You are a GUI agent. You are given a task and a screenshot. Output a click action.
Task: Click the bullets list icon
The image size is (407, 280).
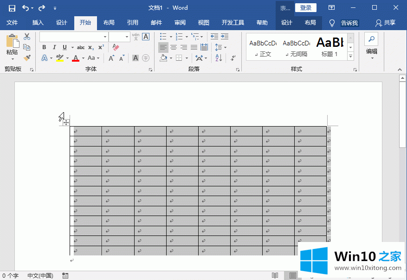click(x=163, y=37)
